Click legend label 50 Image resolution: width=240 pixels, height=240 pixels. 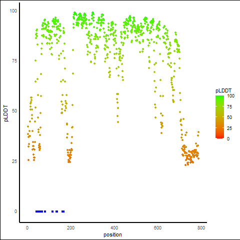pyautogui.click(x=229, y=117)
